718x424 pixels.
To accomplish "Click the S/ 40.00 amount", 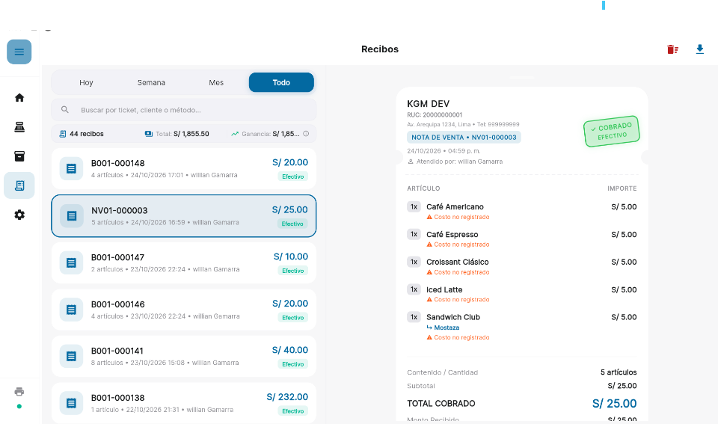I will point(290,350).
